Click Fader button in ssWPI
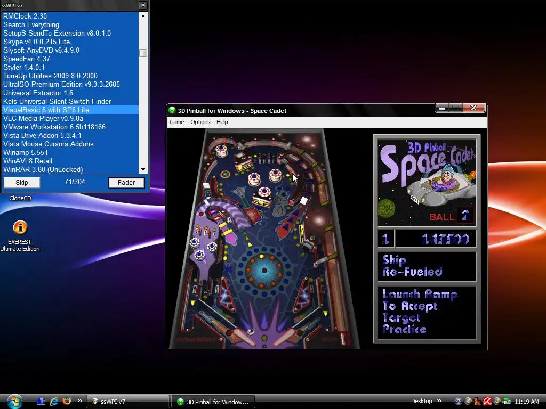This screenshot has height=409, width=546. 126,183
